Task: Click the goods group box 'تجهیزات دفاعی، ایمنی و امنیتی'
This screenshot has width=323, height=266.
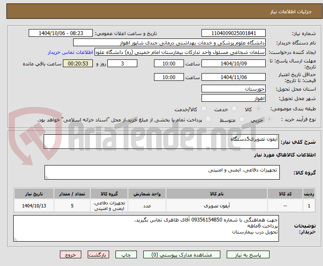Action: pos(162,172)
